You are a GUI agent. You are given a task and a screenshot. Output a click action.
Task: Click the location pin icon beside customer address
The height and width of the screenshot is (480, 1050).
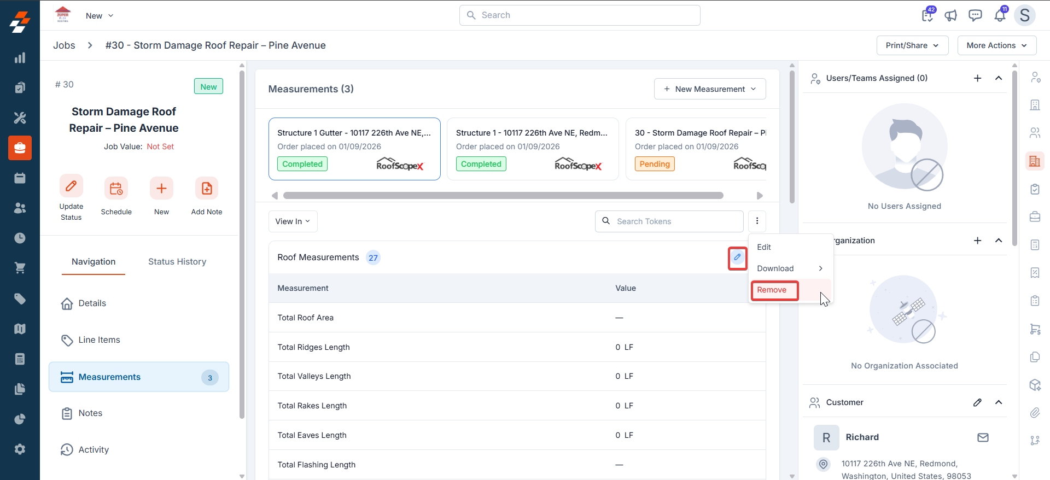(823, 464)
